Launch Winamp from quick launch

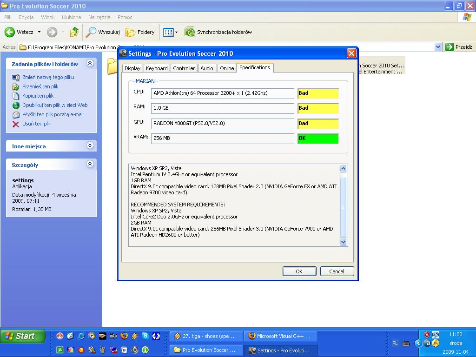click(135, 336)
